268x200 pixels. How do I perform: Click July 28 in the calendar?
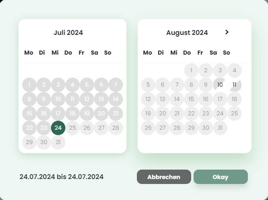[x=116, y=128]
